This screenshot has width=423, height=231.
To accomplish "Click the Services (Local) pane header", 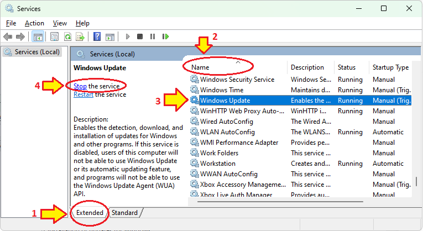I will tap(112, 54).
